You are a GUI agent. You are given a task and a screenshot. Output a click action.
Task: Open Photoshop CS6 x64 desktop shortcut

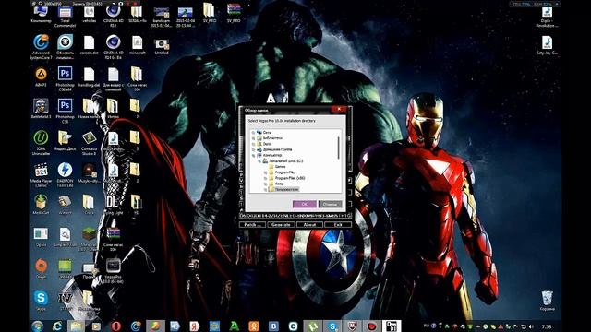tap(65, 78)
